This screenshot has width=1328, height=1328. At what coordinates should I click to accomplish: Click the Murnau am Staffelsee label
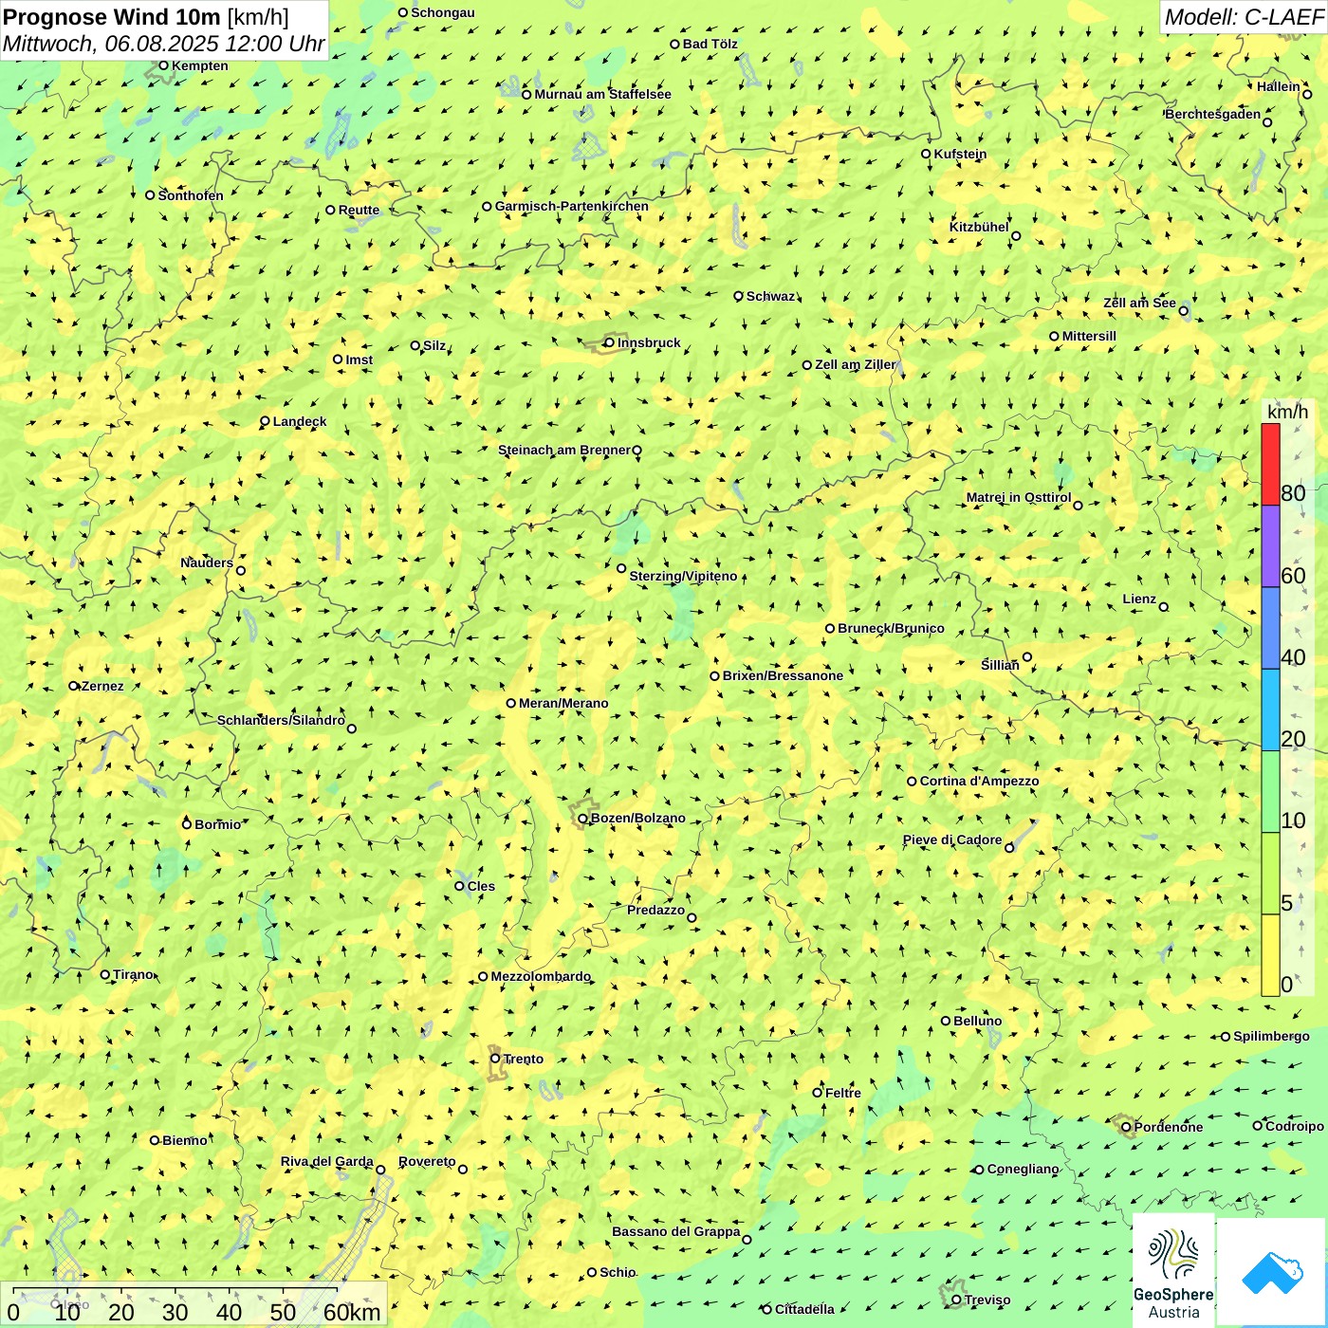(x=602, y=94)
